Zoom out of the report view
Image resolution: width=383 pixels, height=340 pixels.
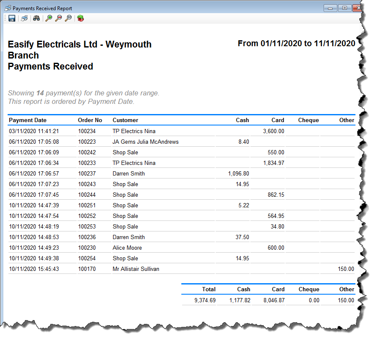(58, 18)
